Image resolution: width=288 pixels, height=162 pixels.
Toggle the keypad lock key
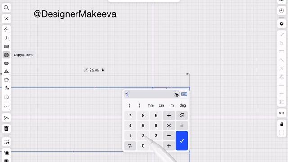[182, 126]
